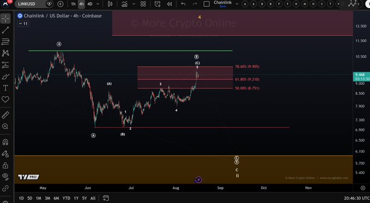Viewport: 370px width, 203px height.
Task: Open the candlestick chart style selector
Action: (x=110, y=4)
